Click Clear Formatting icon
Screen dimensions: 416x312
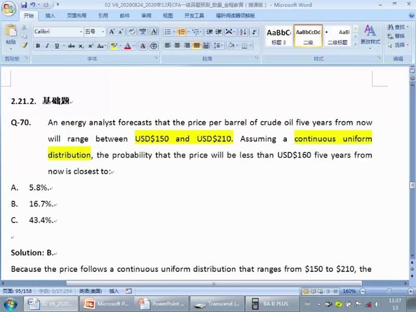132,32
